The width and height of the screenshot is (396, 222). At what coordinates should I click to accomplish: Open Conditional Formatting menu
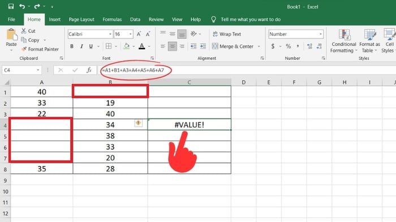click(344, 41)
